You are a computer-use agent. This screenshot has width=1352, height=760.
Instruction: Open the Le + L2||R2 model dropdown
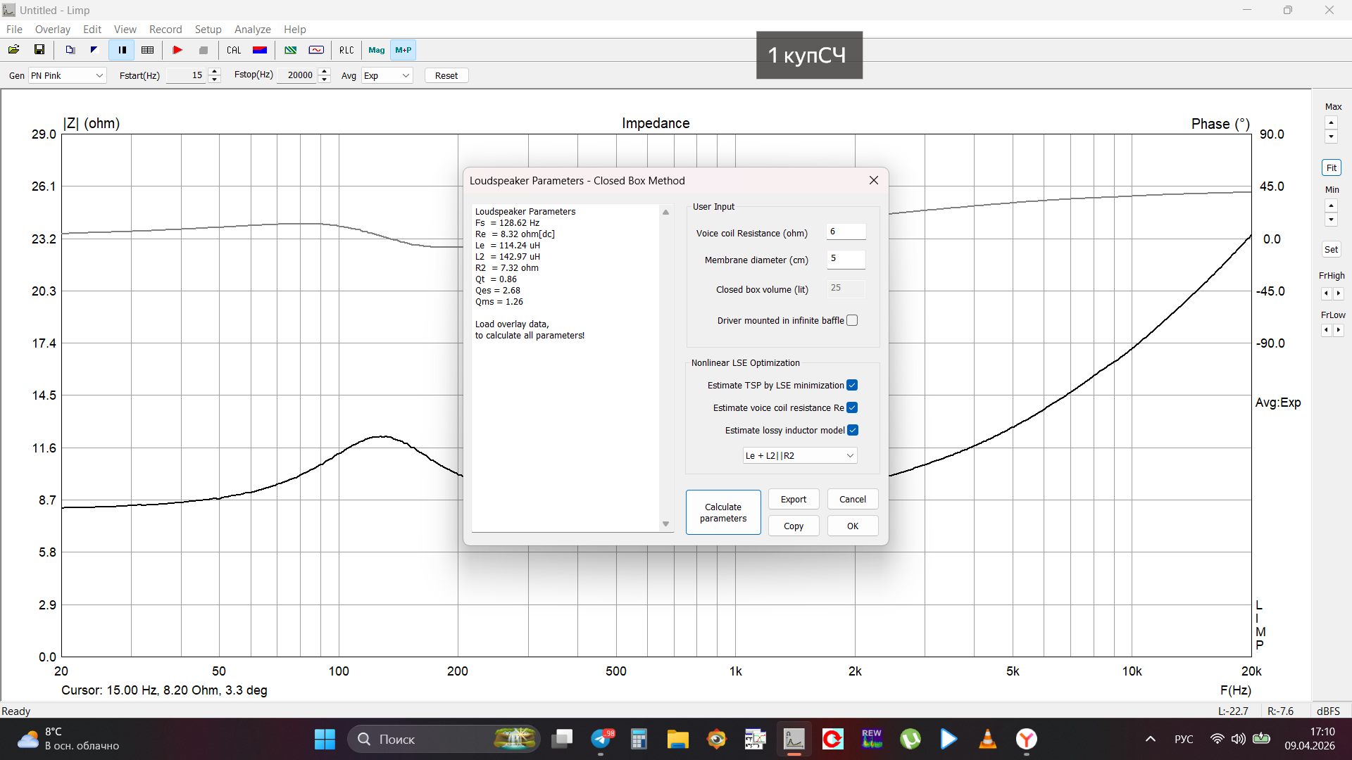click(x=799, y=456)
